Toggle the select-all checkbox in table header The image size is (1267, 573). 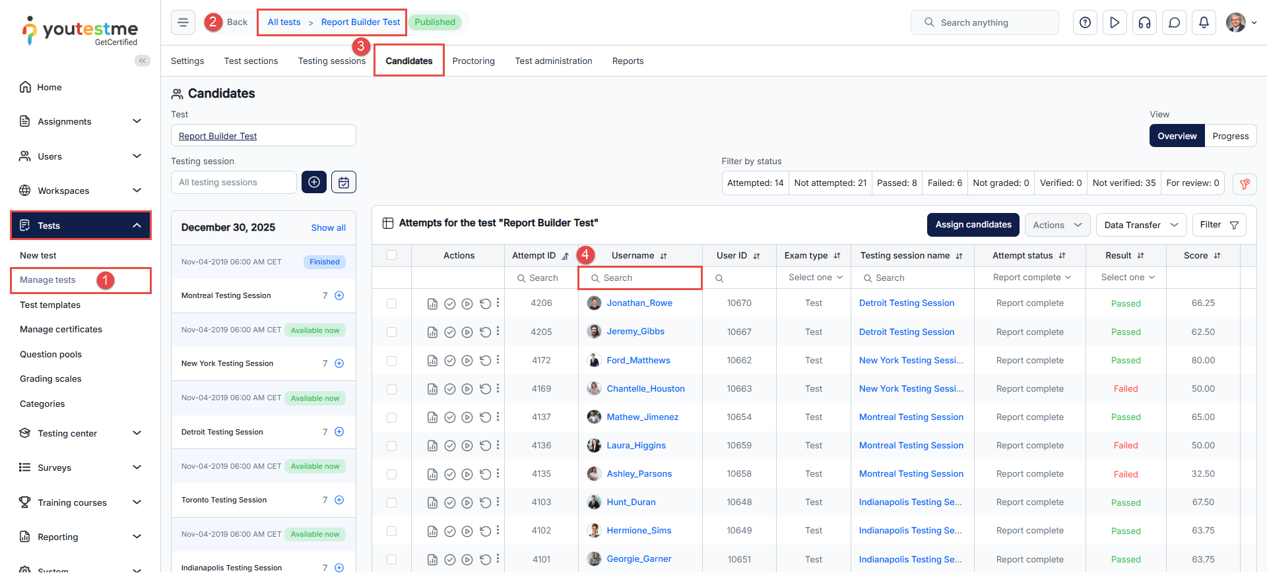click(391, 255)
